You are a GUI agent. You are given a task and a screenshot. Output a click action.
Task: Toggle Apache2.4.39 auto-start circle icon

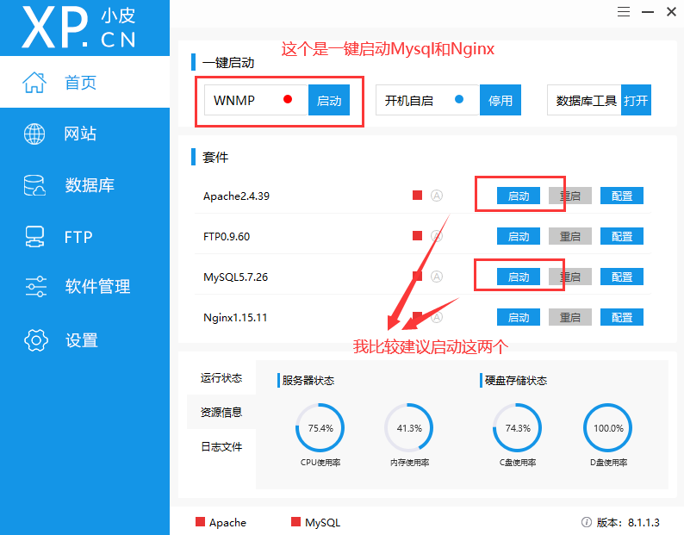point(437,196)
